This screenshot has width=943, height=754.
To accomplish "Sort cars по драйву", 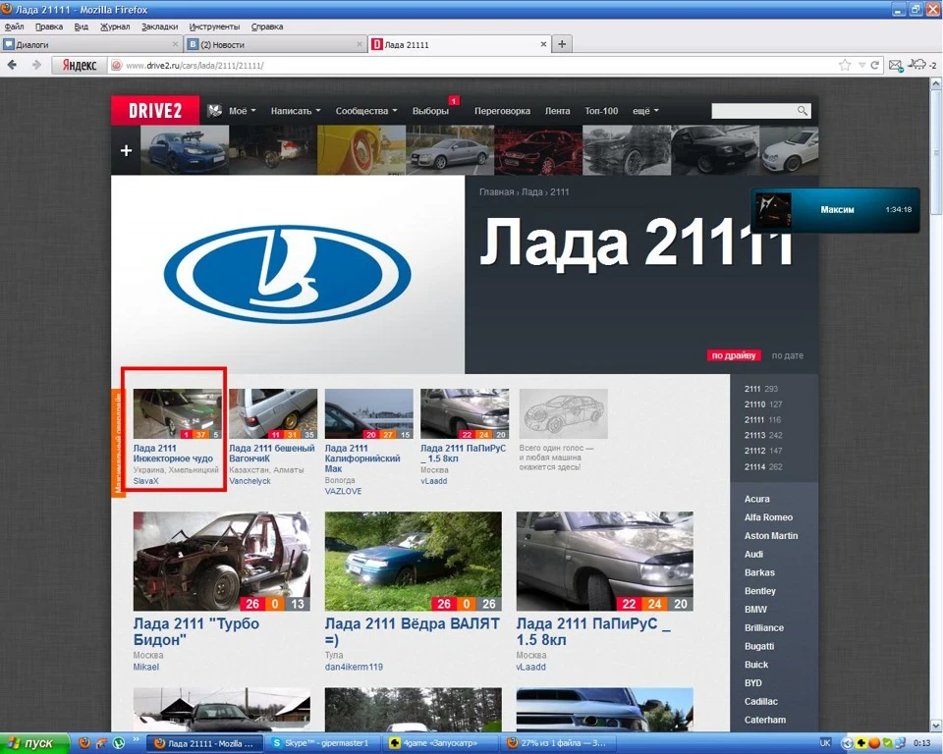I will click(734, 355).
